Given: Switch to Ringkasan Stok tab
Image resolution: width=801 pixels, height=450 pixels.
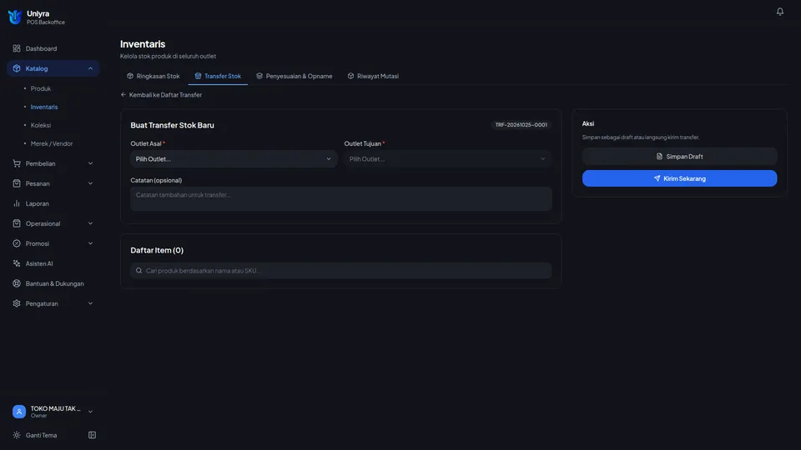Looking at the screenshot, I should pos(154,76).
